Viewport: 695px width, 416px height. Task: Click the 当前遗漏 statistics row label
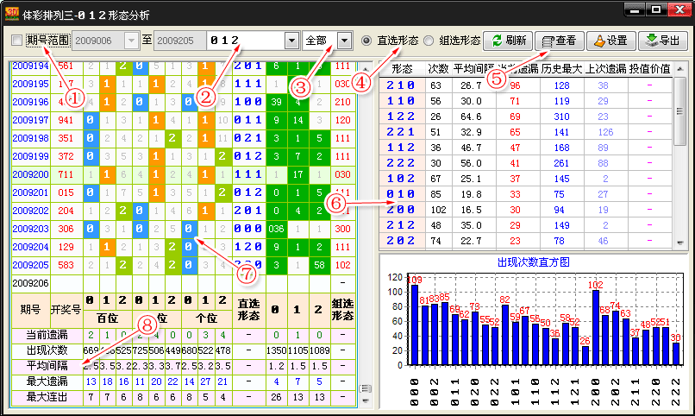[47, 335]
